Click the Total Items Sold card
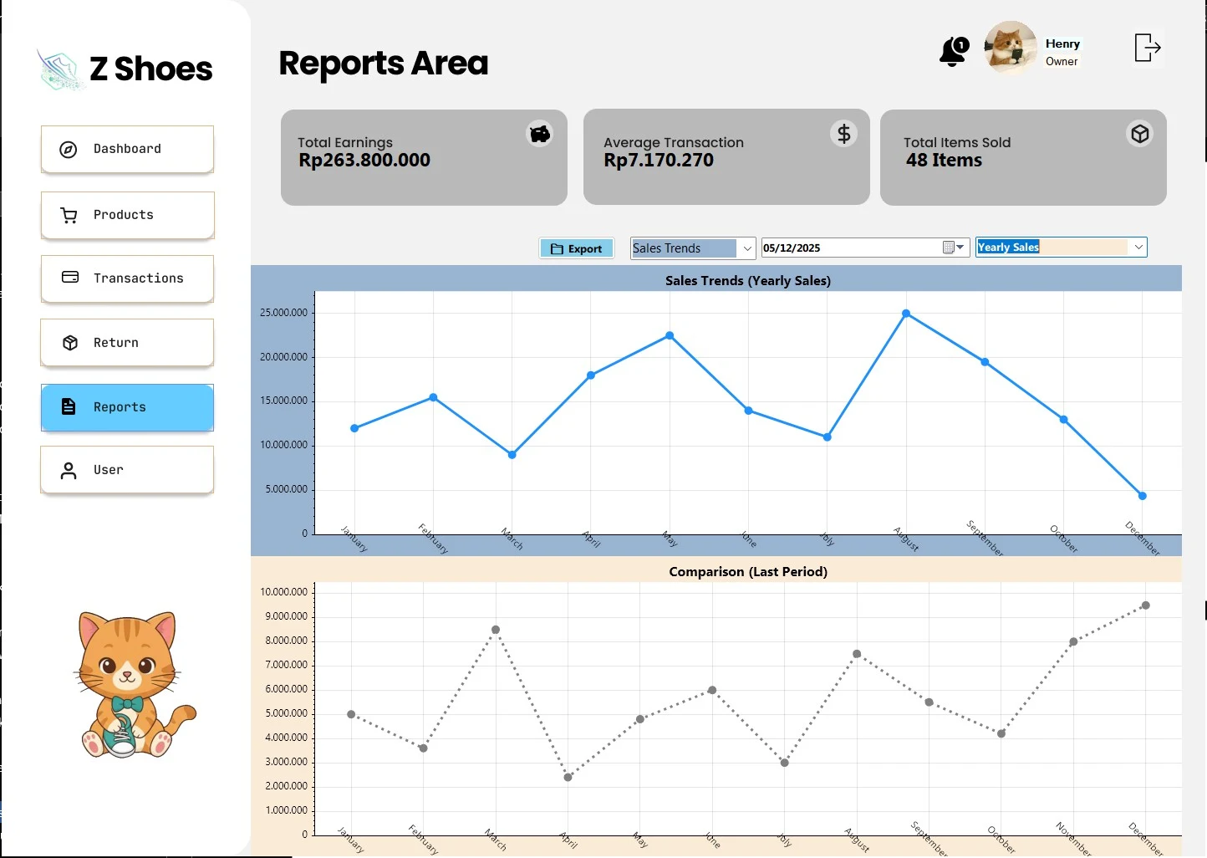The height and width of the screenshot is (858, 1207). [x=1023, y=157]
